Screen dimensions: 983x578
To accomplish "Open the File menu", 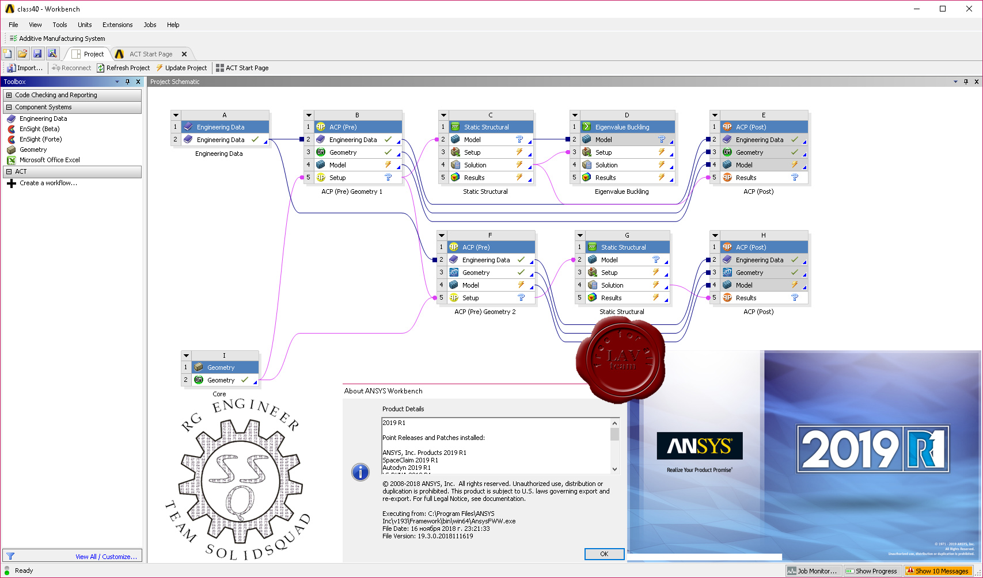I will (x=13, y=25).
